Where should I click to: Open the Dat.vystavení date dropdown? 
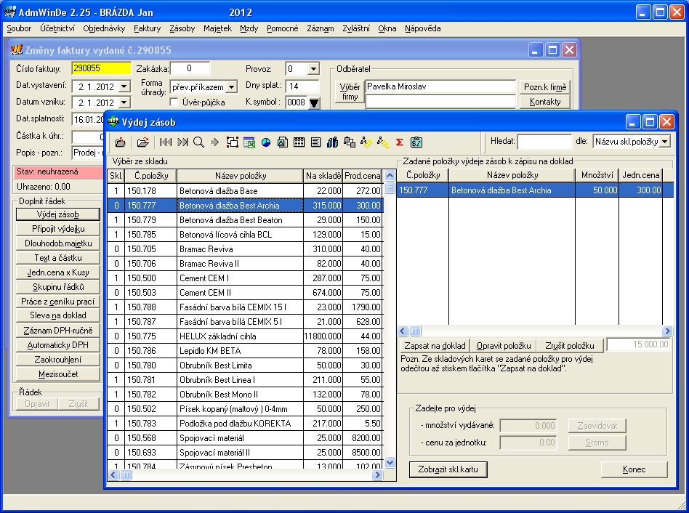click(124, 86)
